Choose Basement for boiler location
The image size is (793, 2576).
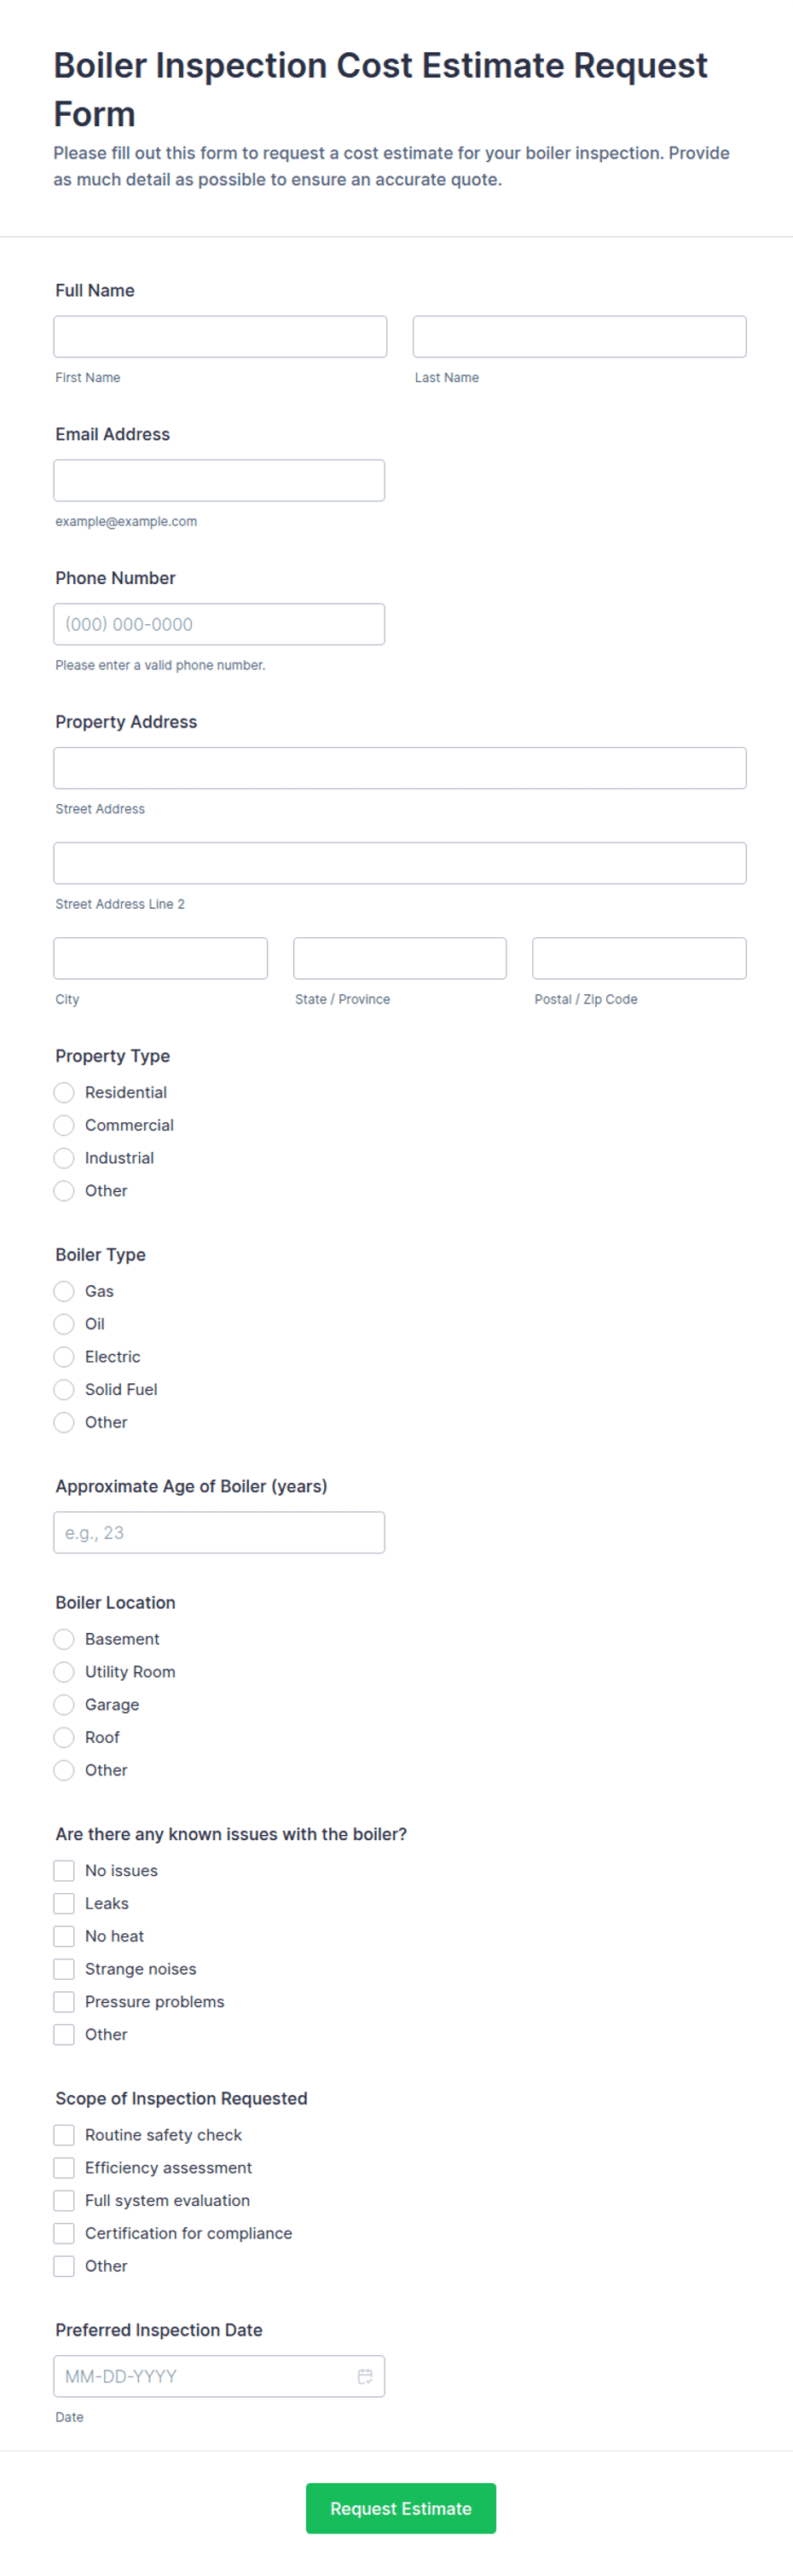click(x=64, y=1639)
